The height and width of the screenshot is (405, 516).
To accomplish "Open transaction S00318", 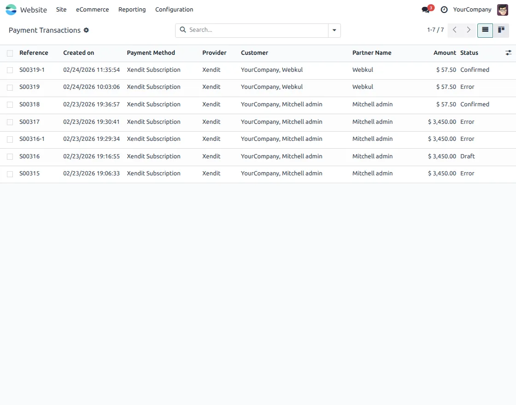I will (29, 104).
